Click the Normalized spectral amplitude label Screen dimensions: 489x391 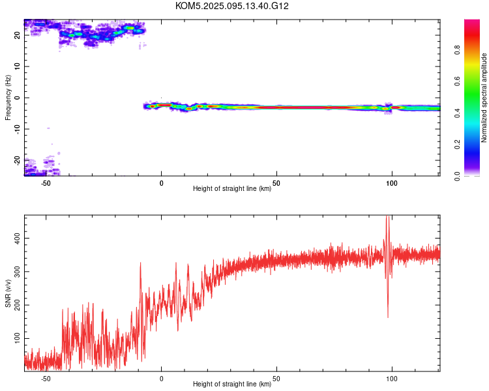pyautogui.click(x=484, y=98)
